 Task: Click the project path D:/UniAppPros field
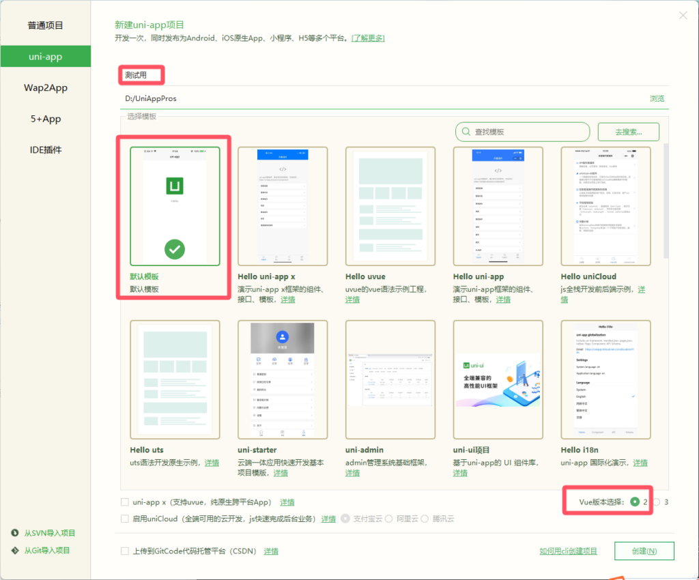click(x=384, y=98)
